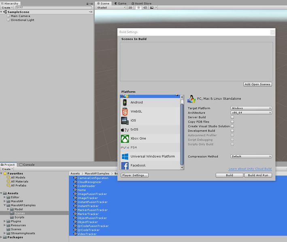Toggle scene lighting sun icon
Image resolution: width=287 pixels, height=242 pixels.
(138, 8)
